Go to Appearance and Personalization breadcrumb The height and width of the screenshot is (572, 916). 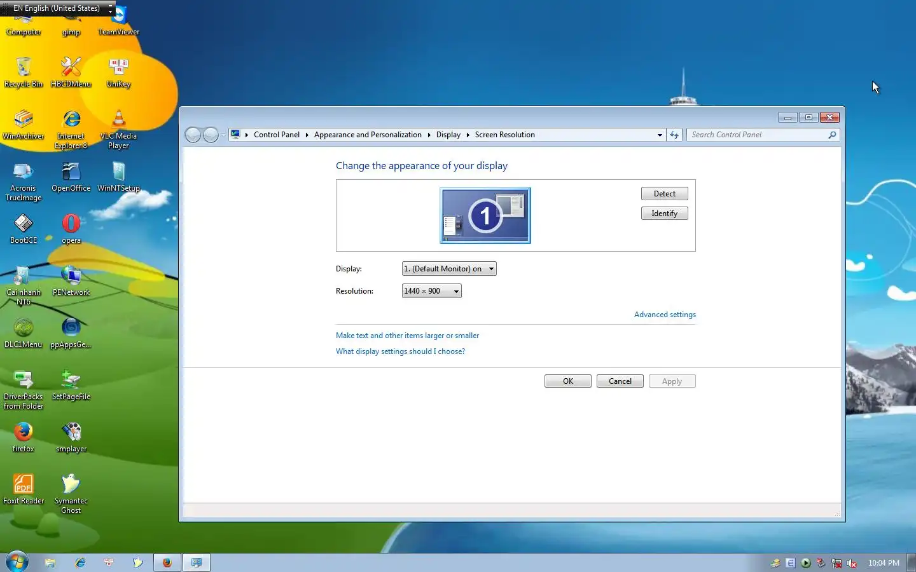(x=368, y=135)
